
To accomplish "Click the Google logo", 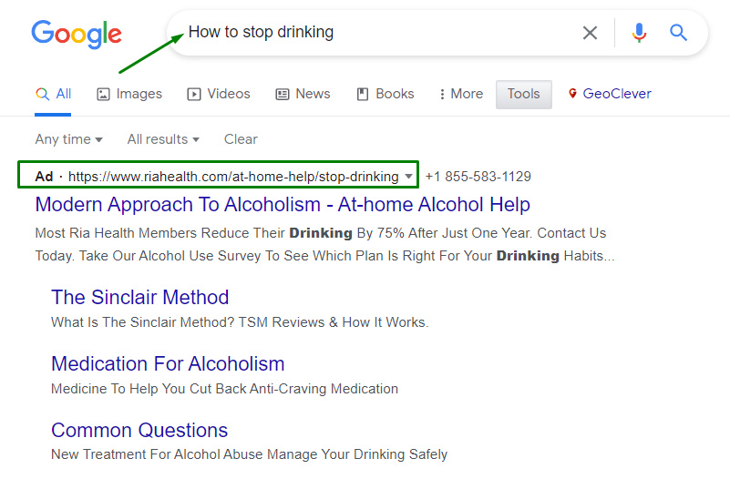I will click(x=77, y=34).
